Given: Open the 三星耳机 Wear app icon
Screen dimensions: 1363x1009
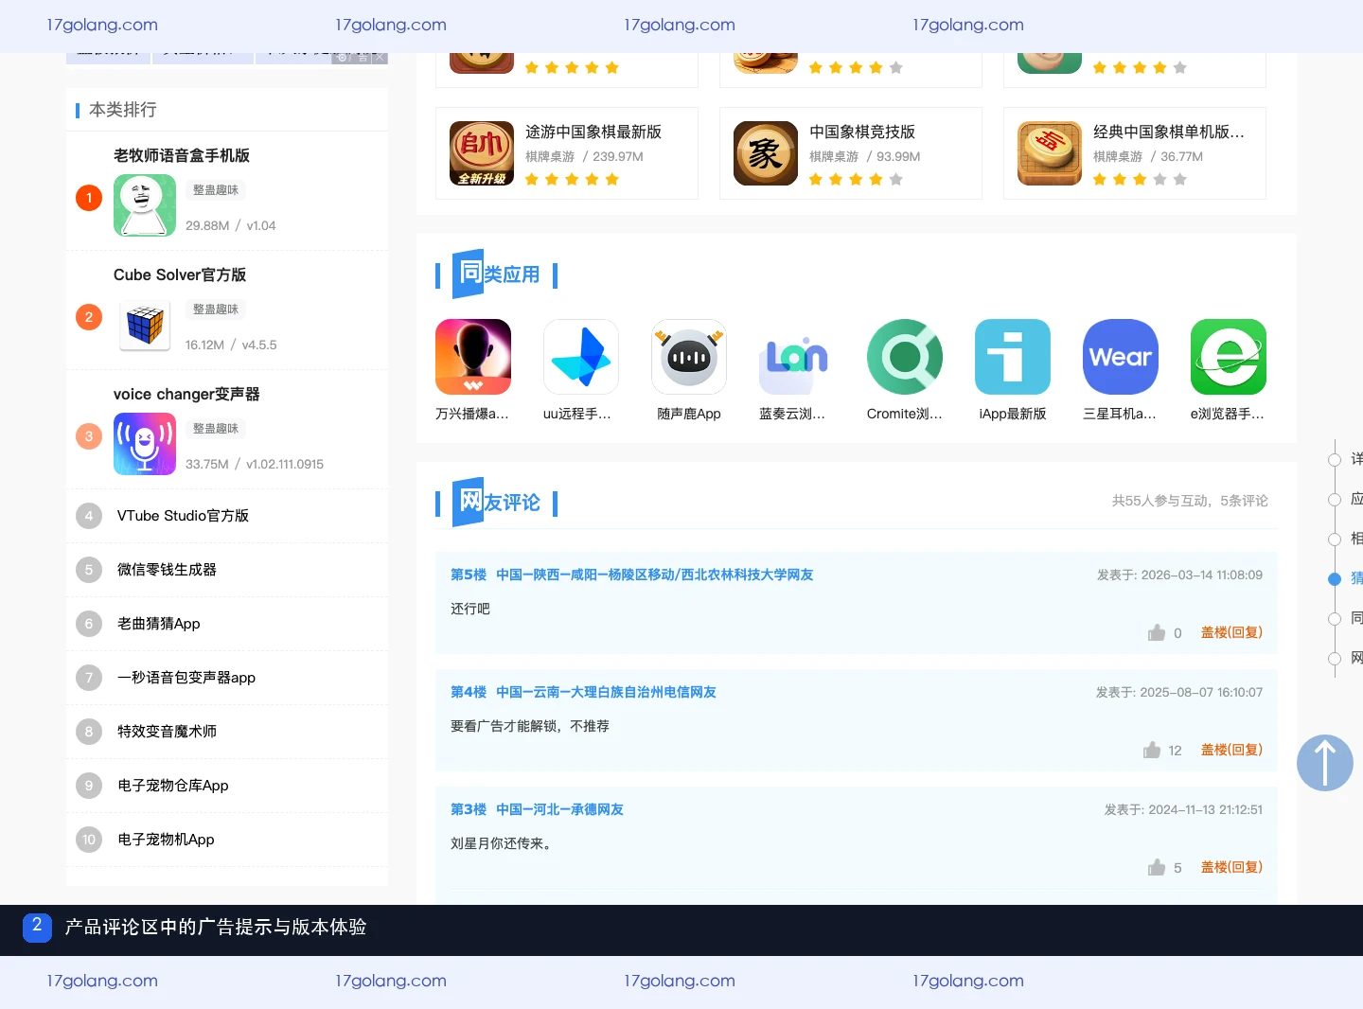Looking at the screenshot, I should 1121,357.
